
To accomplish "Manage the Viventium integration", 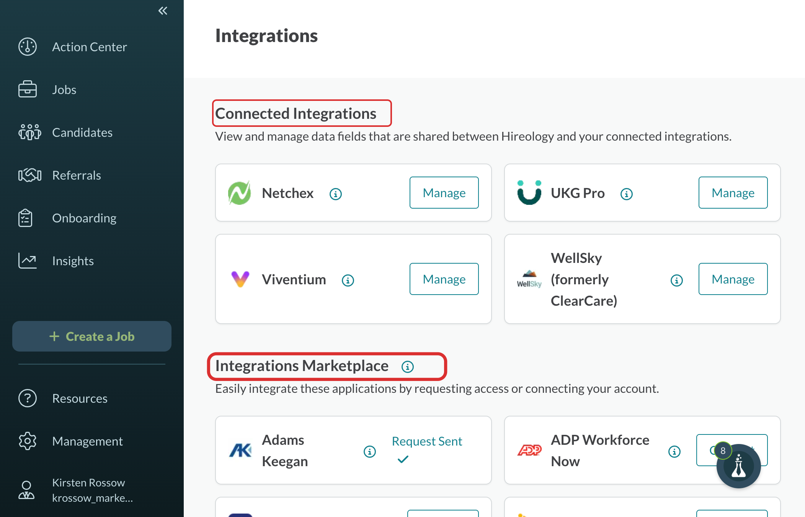I will click(444, 279).
